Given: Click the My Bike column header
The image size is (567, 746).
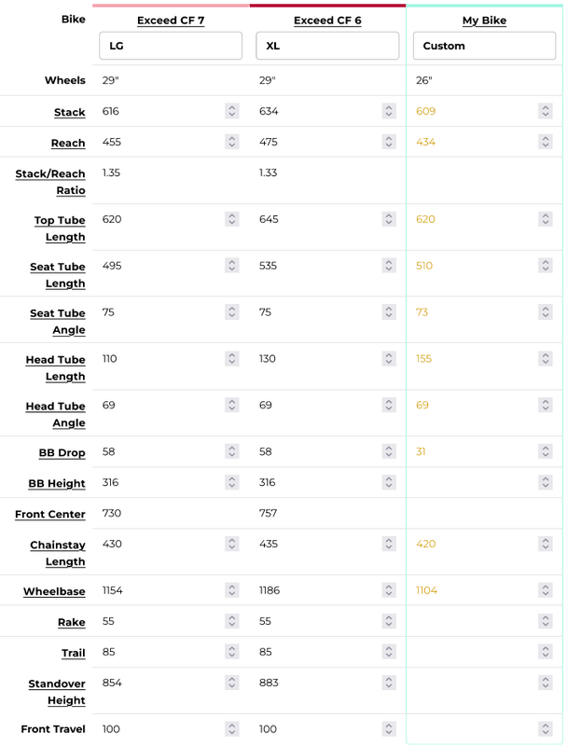Looking at the screenshot, I should click(x=484, y=21).
